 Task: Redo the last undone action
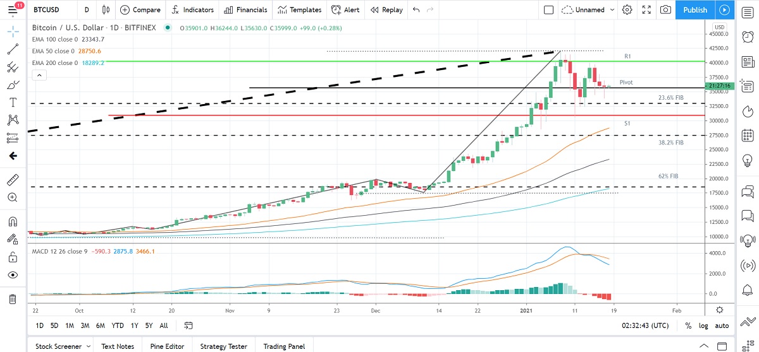[x=430, y=10]
